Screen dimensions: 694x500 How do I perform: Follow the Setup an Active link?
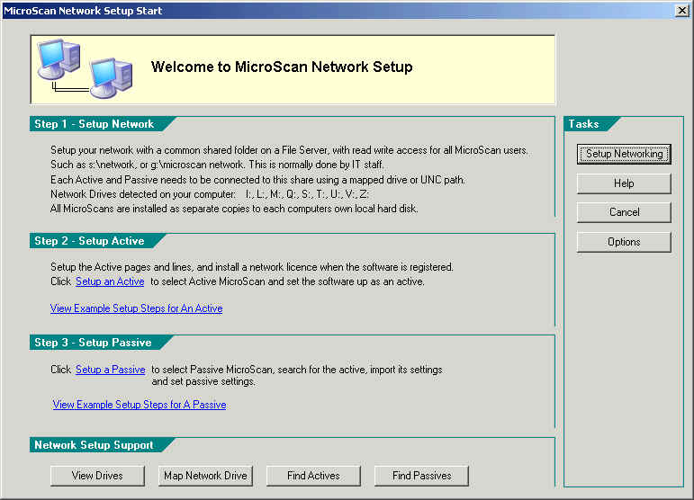(110, 281)
